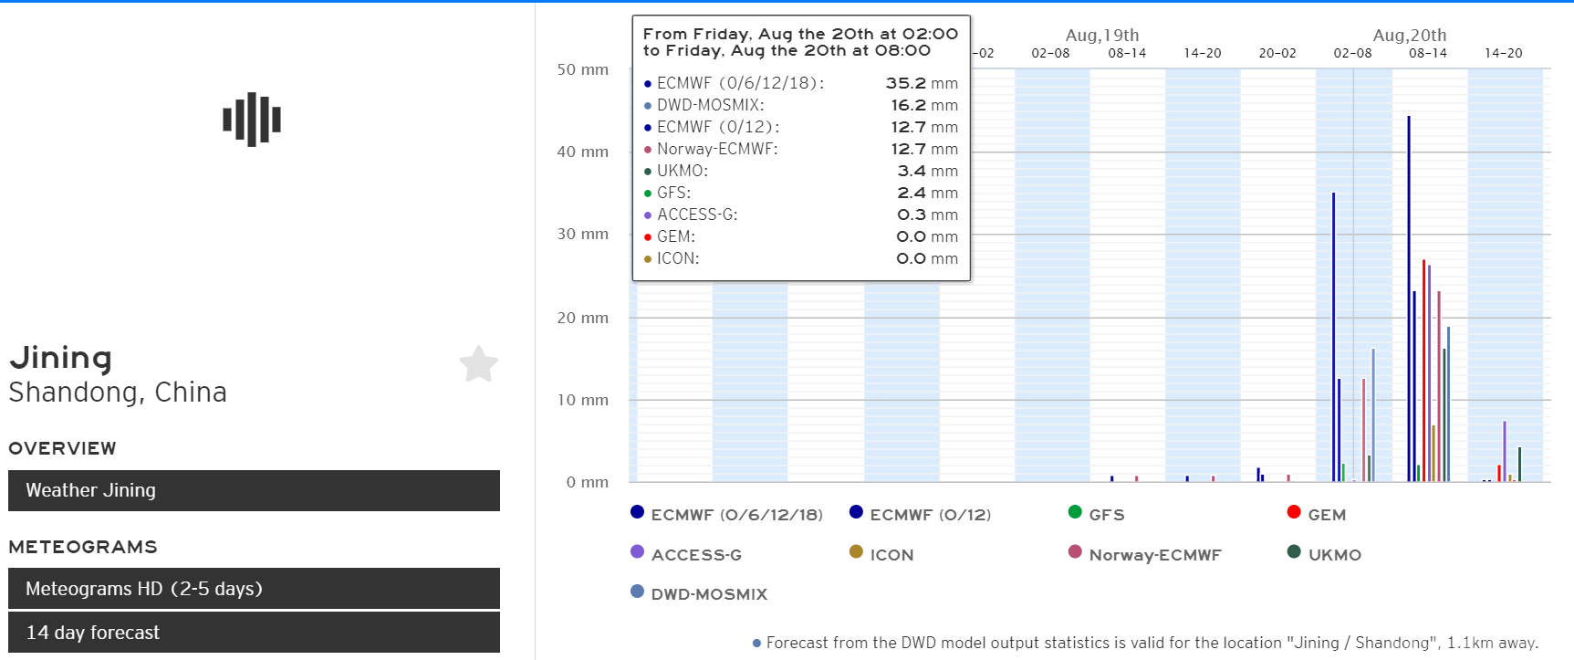Click the dark blue ECMWF (0/6/12/18) legend dot
Screen dimensions: 1574x660
[637, 512]
